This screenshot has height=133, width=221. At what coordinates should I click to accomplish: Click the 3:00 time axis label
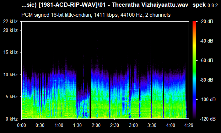pos(133,125)
